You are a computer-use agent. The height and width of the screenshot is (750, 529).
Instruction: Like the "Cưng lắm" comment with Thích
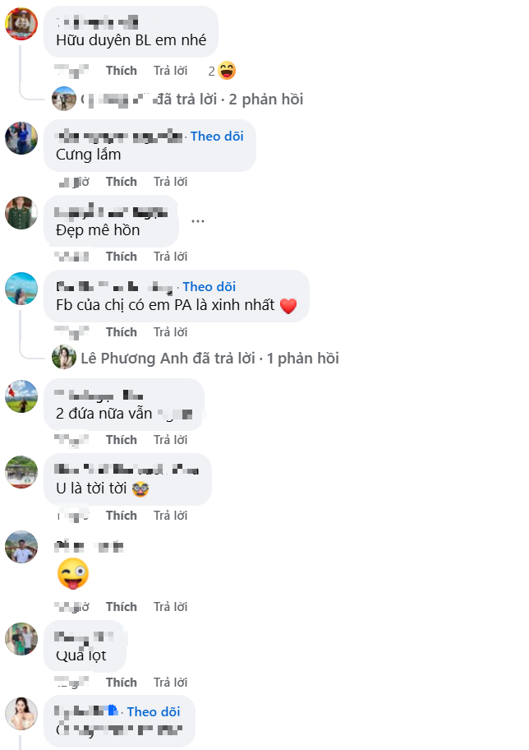click(x=122, y=182)
